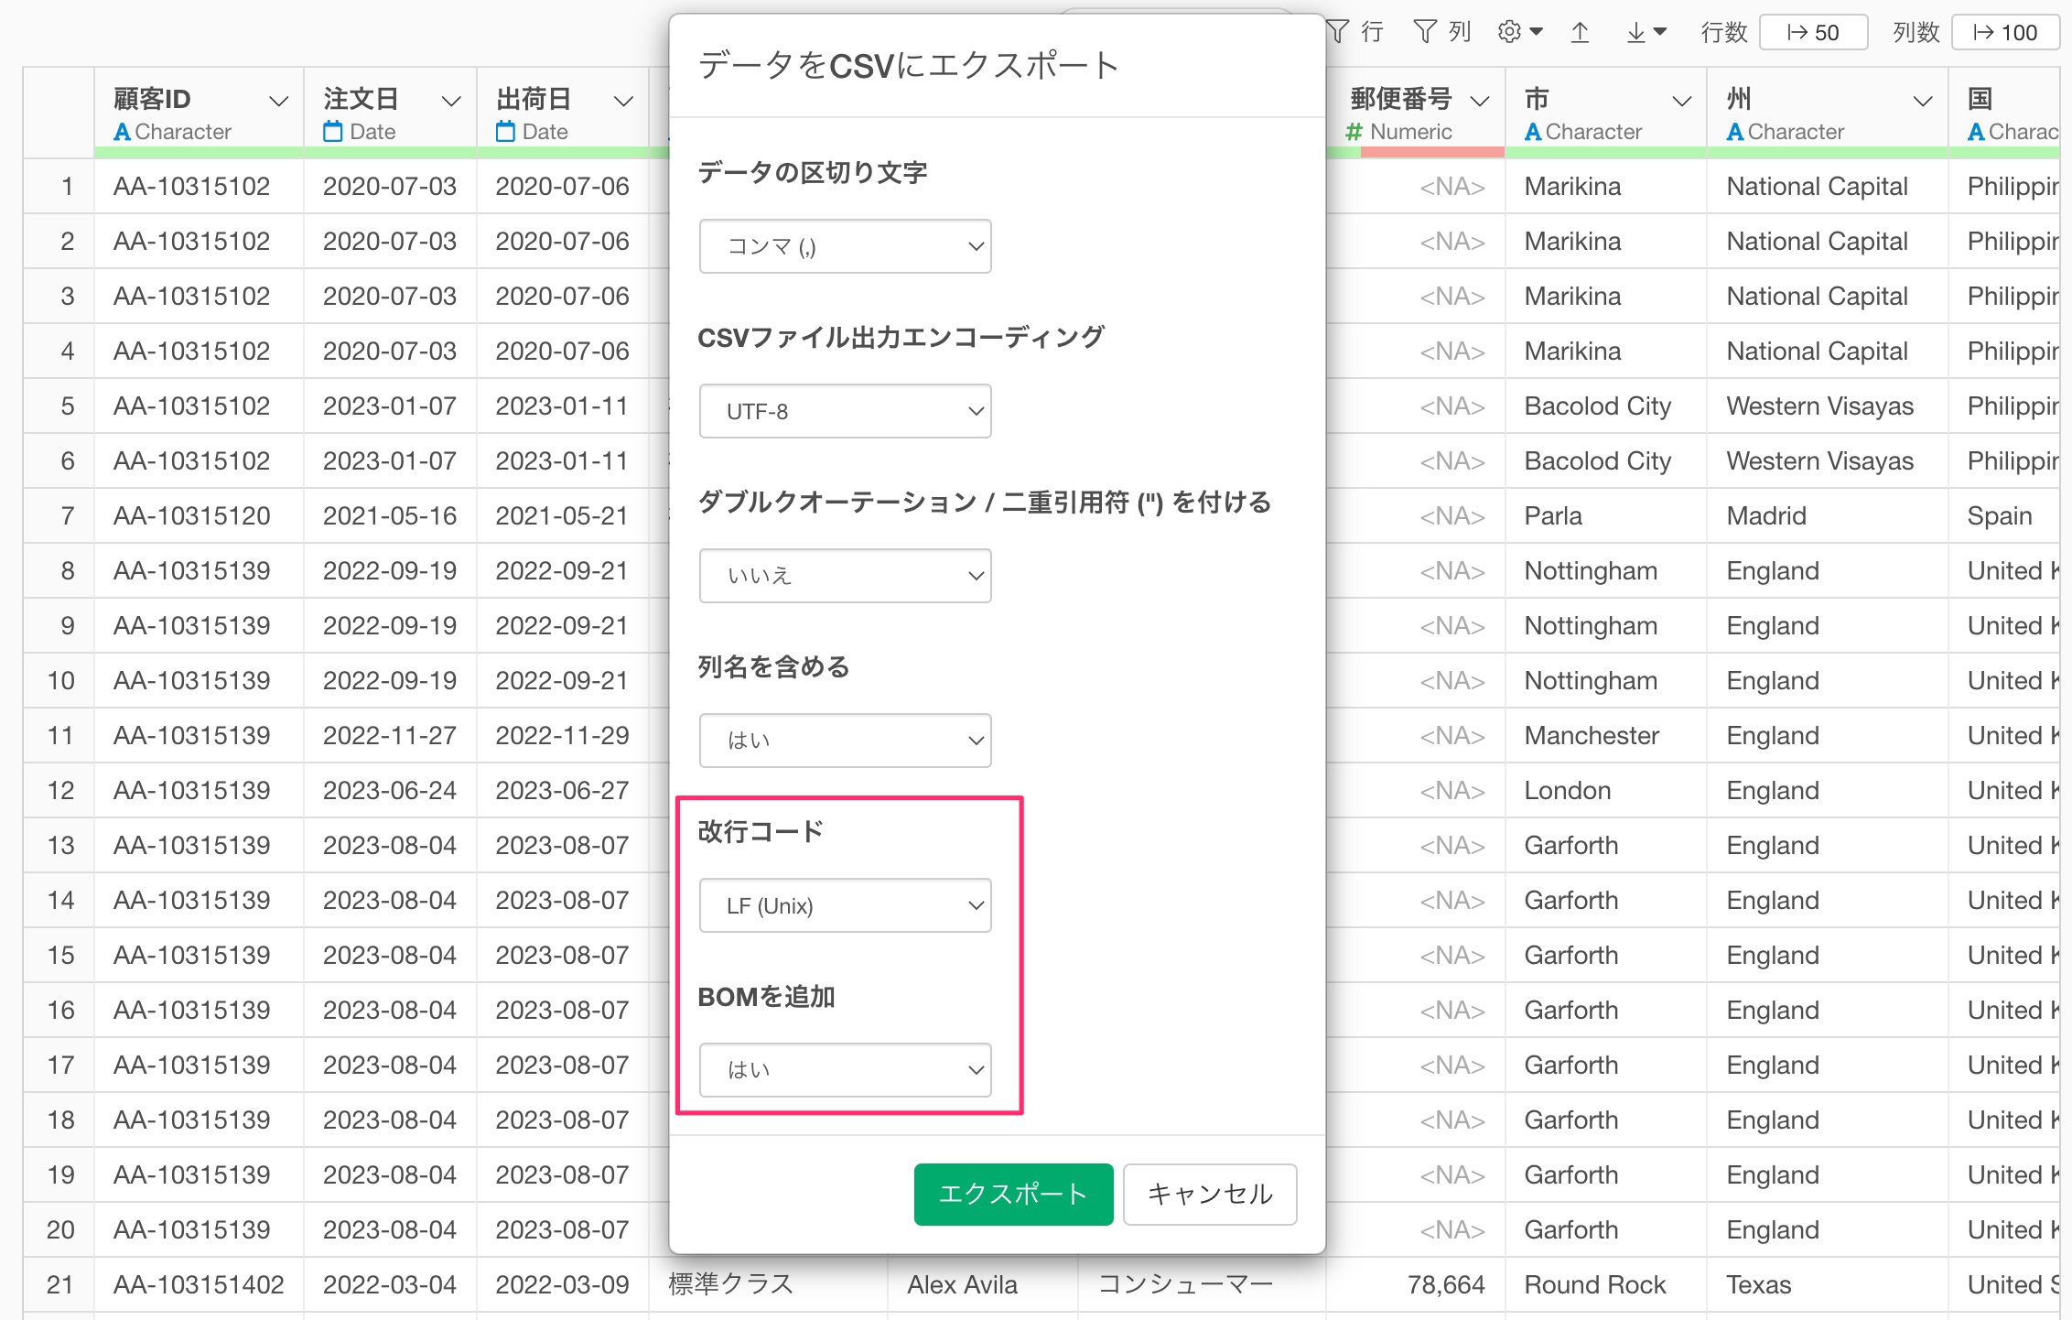Screen dimensions: 2072x1320
Task: Click the column count field showing 100
Action: point(2004,33)
